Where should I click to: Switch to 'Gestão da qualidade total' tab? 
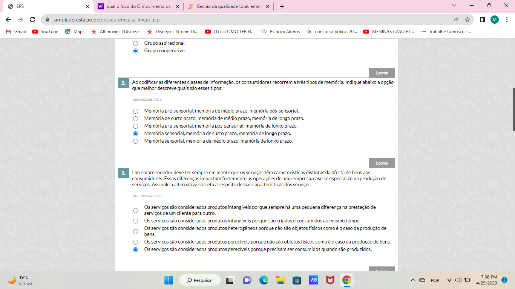tap(228, 6)
